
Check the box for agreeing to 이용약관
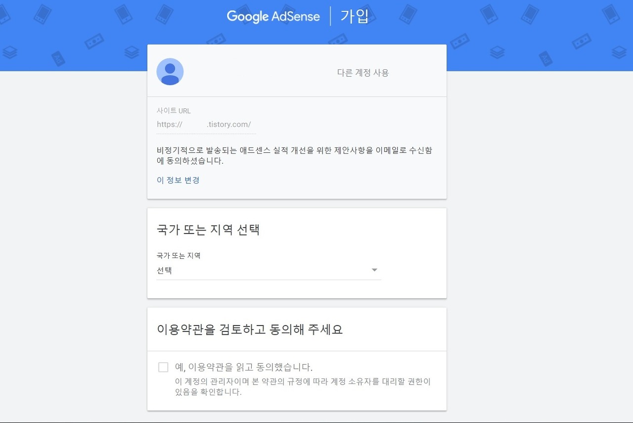pyautogui.click(x=163, y=367)
